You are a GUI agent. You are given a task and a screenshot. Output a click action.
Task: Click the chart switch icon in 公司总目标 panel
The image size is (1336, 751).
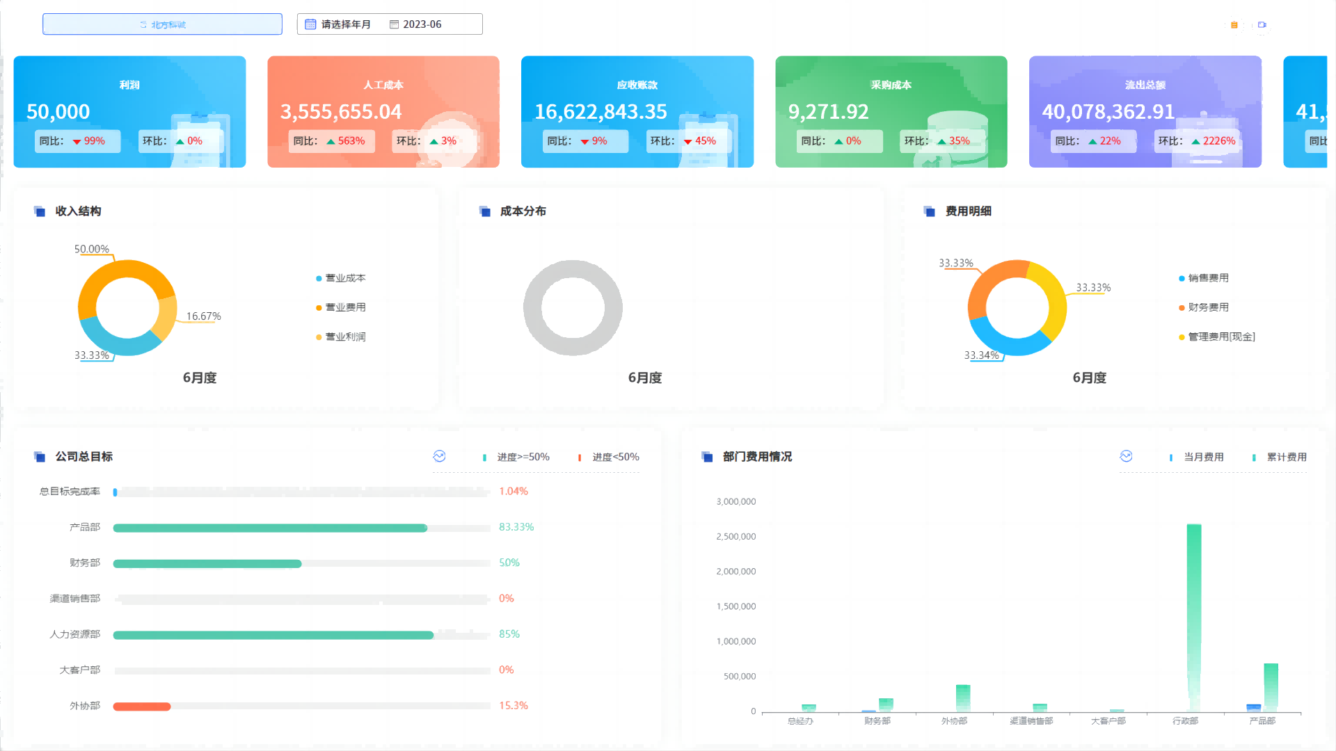(439, 456)
